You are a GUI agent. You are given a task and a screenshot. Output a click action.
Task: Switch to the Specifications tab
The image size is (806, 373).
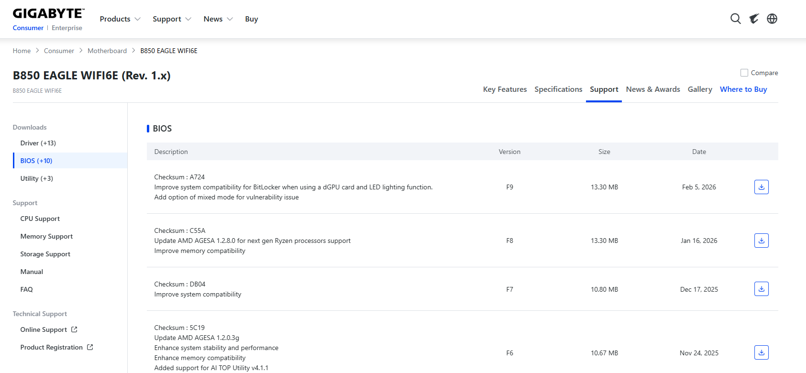click(558, 89)
